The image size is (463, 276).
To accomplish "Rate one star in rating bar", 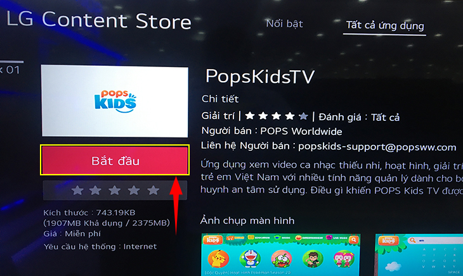I will point(77,191).
